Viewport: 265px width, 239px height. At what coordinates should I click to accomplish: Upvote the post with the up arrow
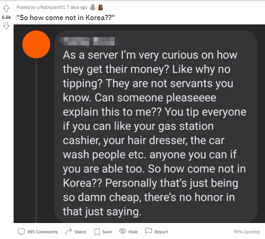point(6,8)
